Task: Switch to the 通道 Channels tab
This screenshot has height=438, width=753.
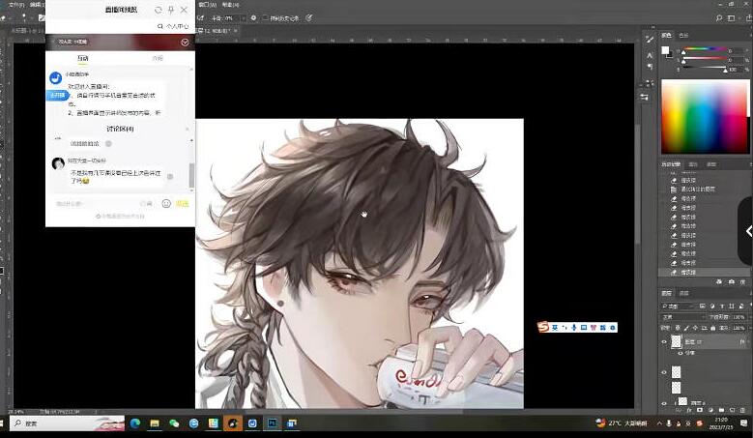Action: (683, 293)
